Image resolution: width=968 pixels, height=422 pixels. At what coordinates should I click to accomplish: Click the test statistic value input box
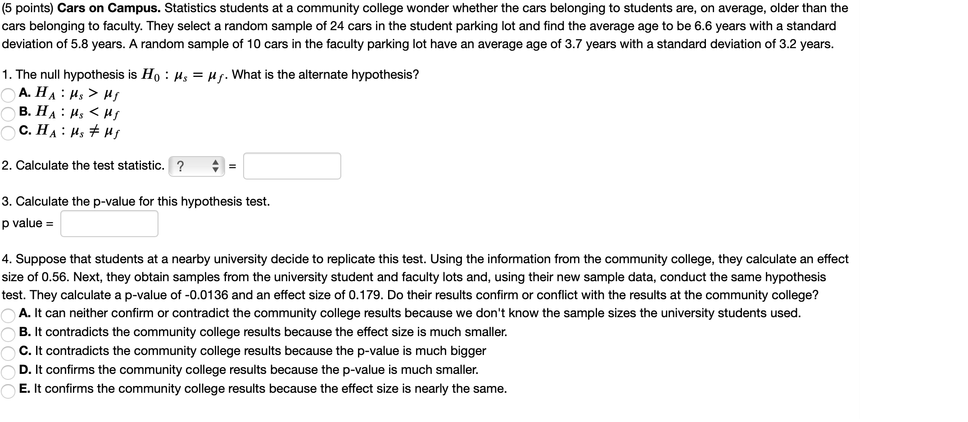coord(292,166)
